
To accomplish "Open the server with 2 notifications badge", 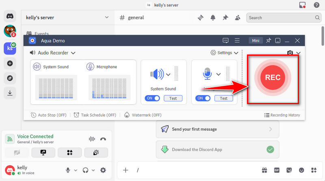I will click(x=10, y=31).
